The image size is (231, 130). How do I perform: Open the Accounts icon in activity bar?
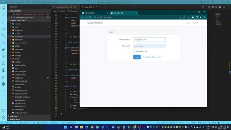pyautogui.click(x=3, y=110)
